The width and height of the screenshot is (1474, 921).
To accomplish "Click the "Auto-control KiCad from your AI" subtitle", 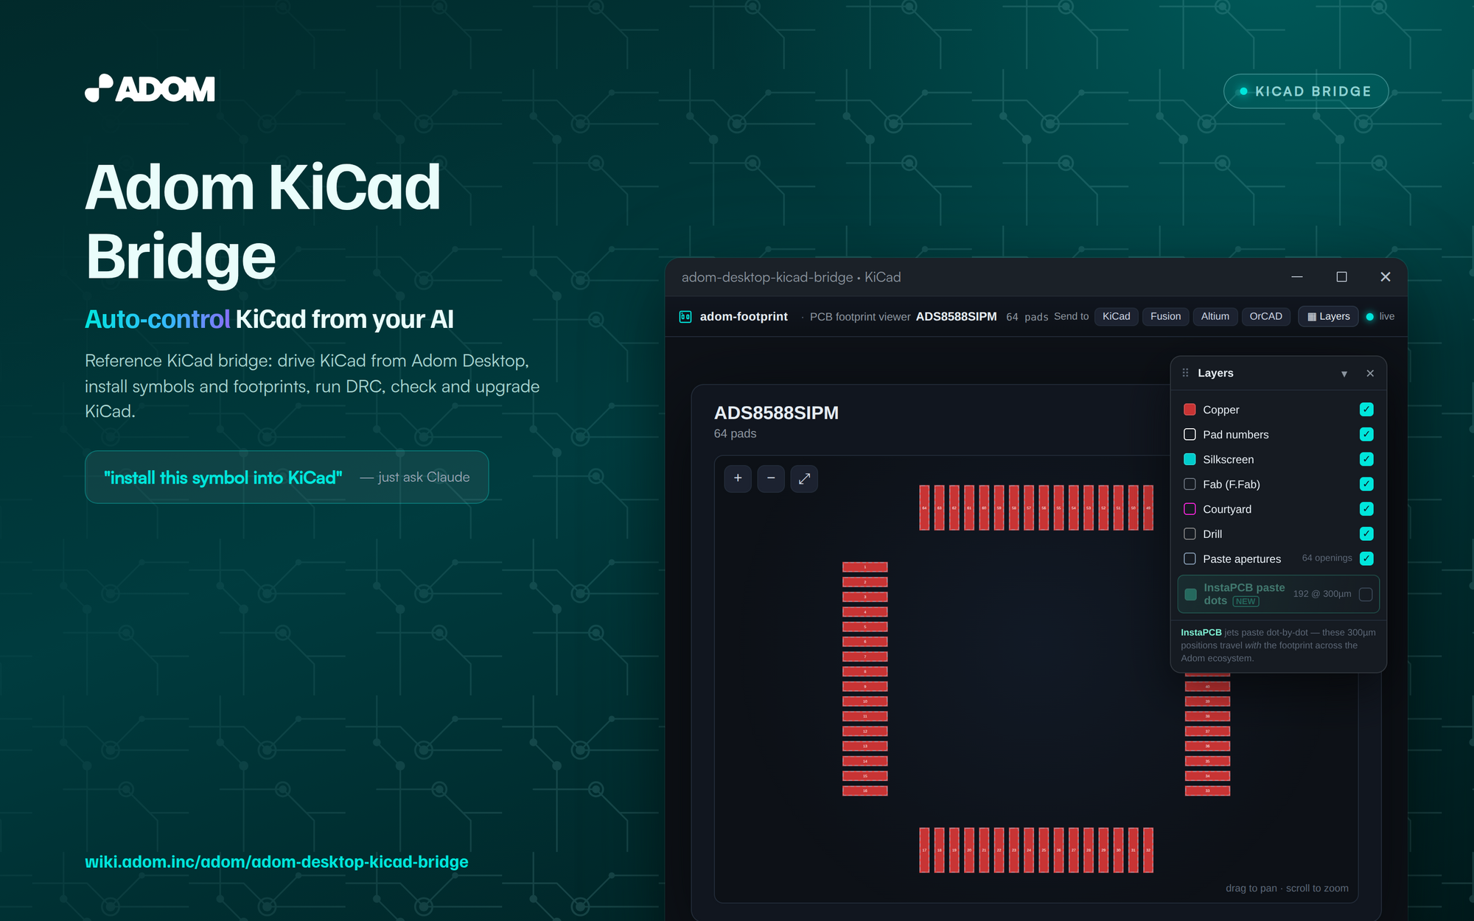I will [269, 319].
